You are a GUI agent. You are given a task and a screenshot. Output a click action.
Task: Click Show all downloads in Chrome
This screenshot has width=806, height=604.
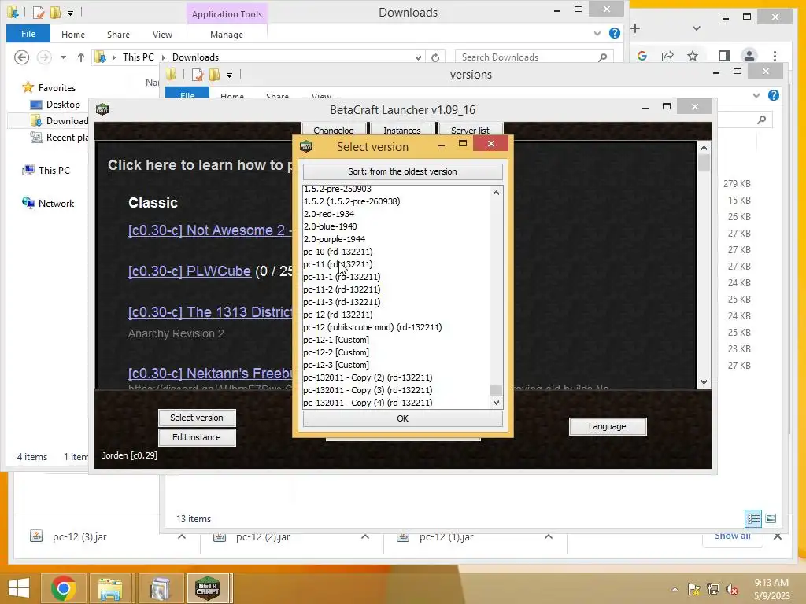pos(733,536)
